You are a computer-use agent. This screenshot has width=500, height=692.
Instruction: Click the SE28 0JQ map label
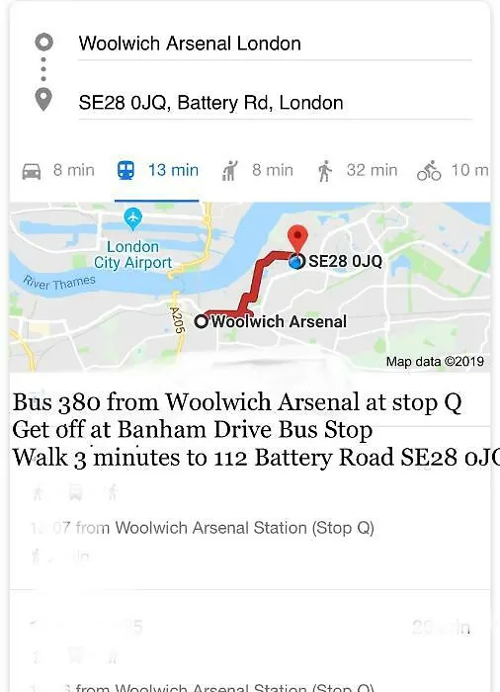click(x=345, y=261)
